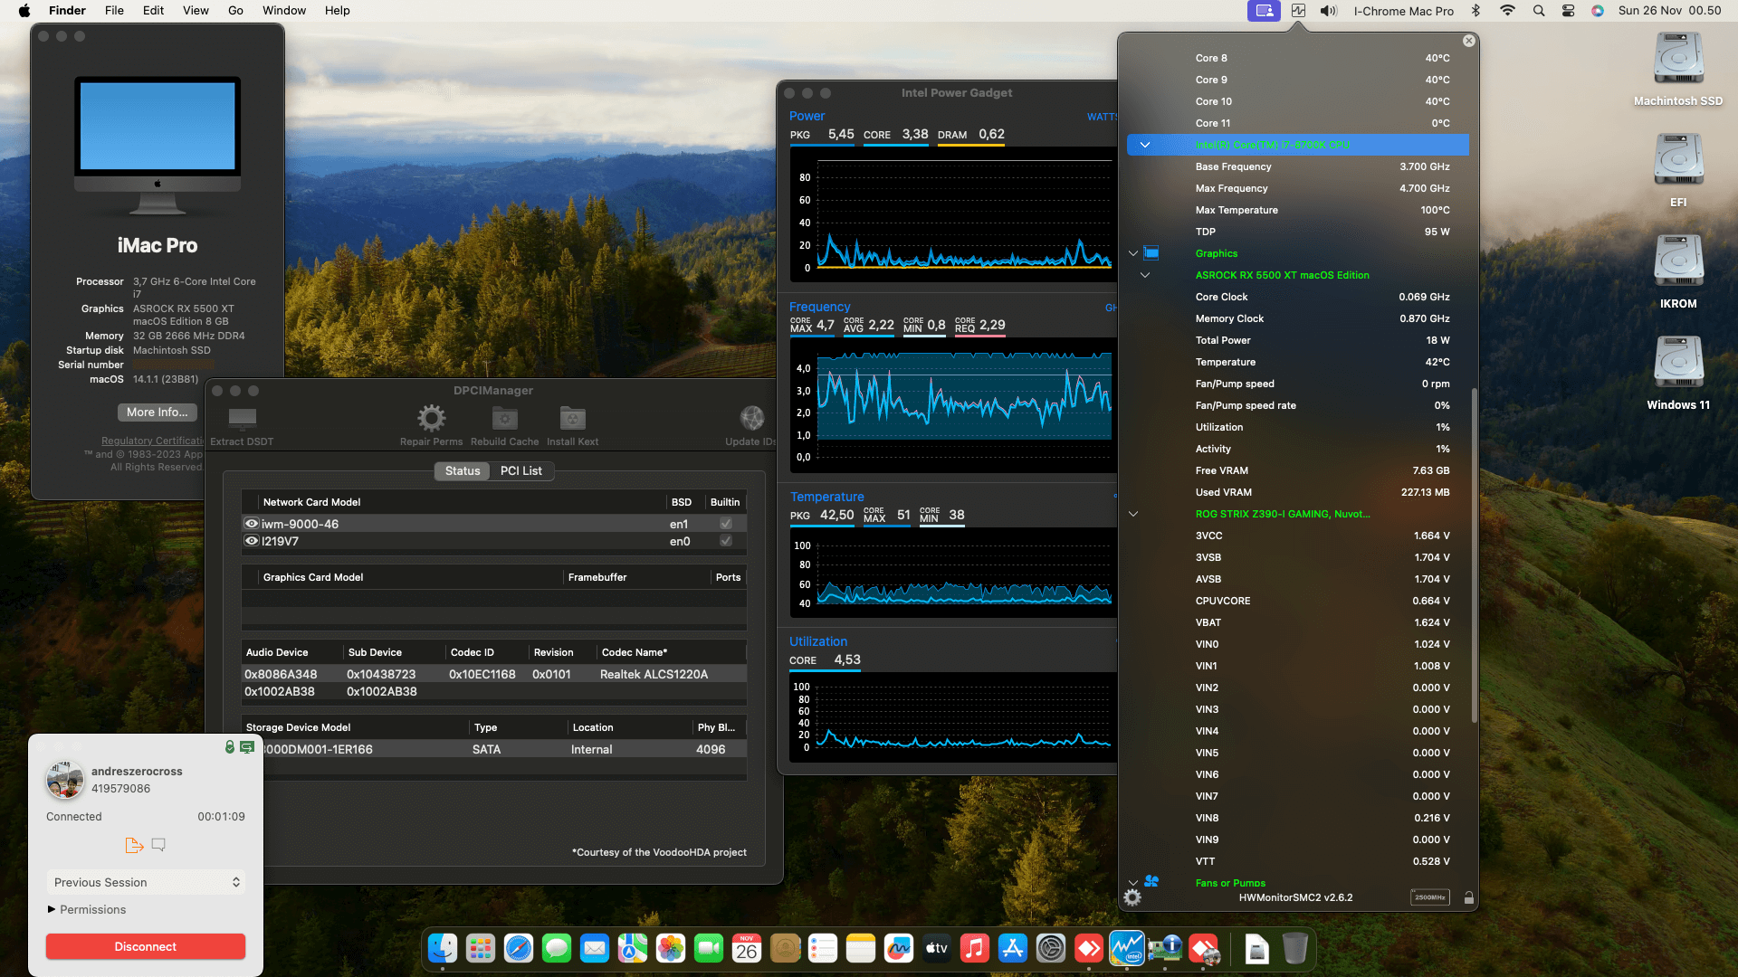Click the CPUVCORE 0.664 V row
This screenshot has height=977, width=1738.
(1298, 601)
